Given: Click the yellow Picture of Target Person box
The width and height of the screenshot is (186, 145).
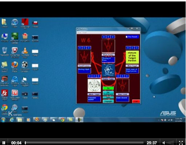Looking at the screenshot, I should [132, 57].
